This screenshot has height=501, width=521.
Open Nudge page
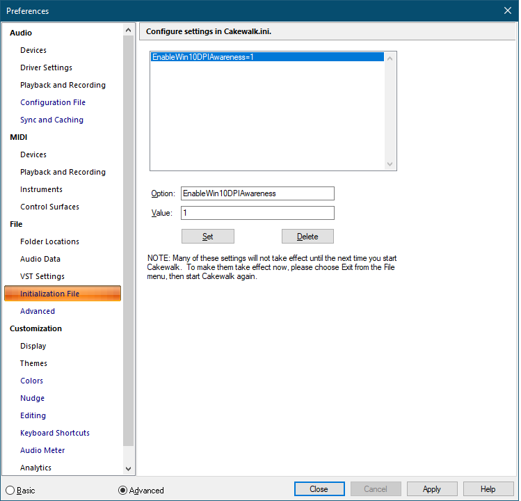click(32, 398)
